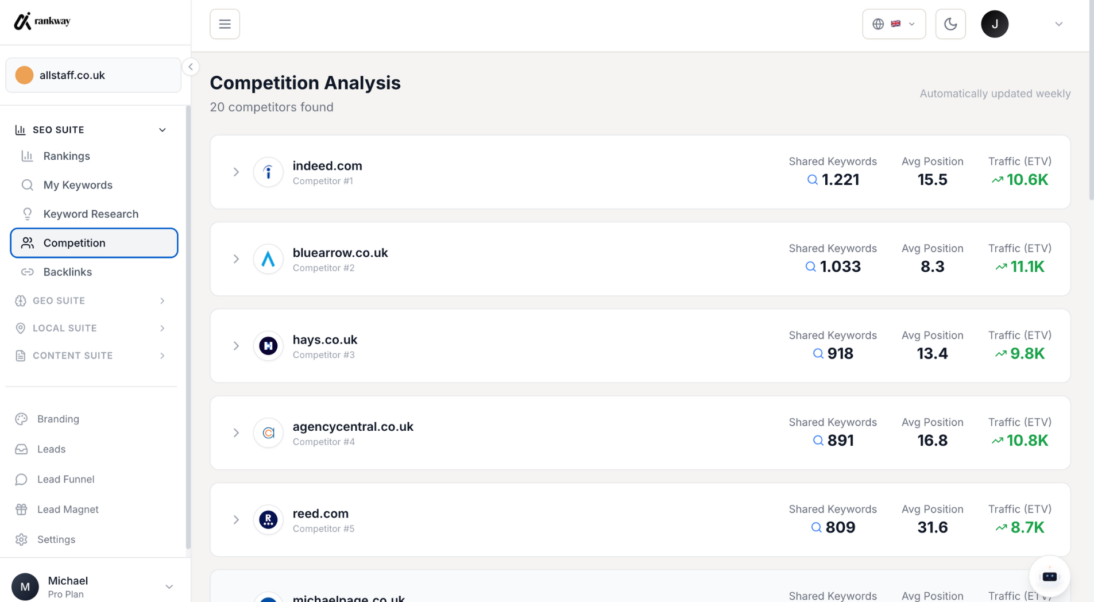Open My Keywords page
The width and height of the screenshot is (1094, 602).
pyautogui.click(x=94, y=185)
